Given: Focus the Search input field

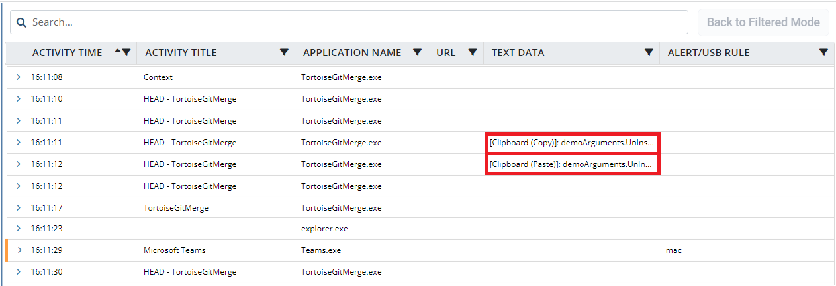Looking at the screenshot, I should coord(357,22).
